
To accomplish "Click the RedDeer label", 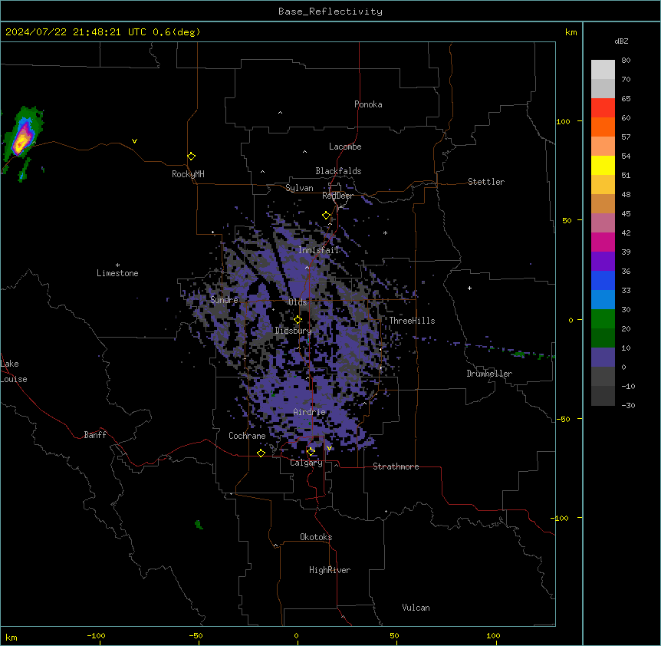I will click(337, 196).
